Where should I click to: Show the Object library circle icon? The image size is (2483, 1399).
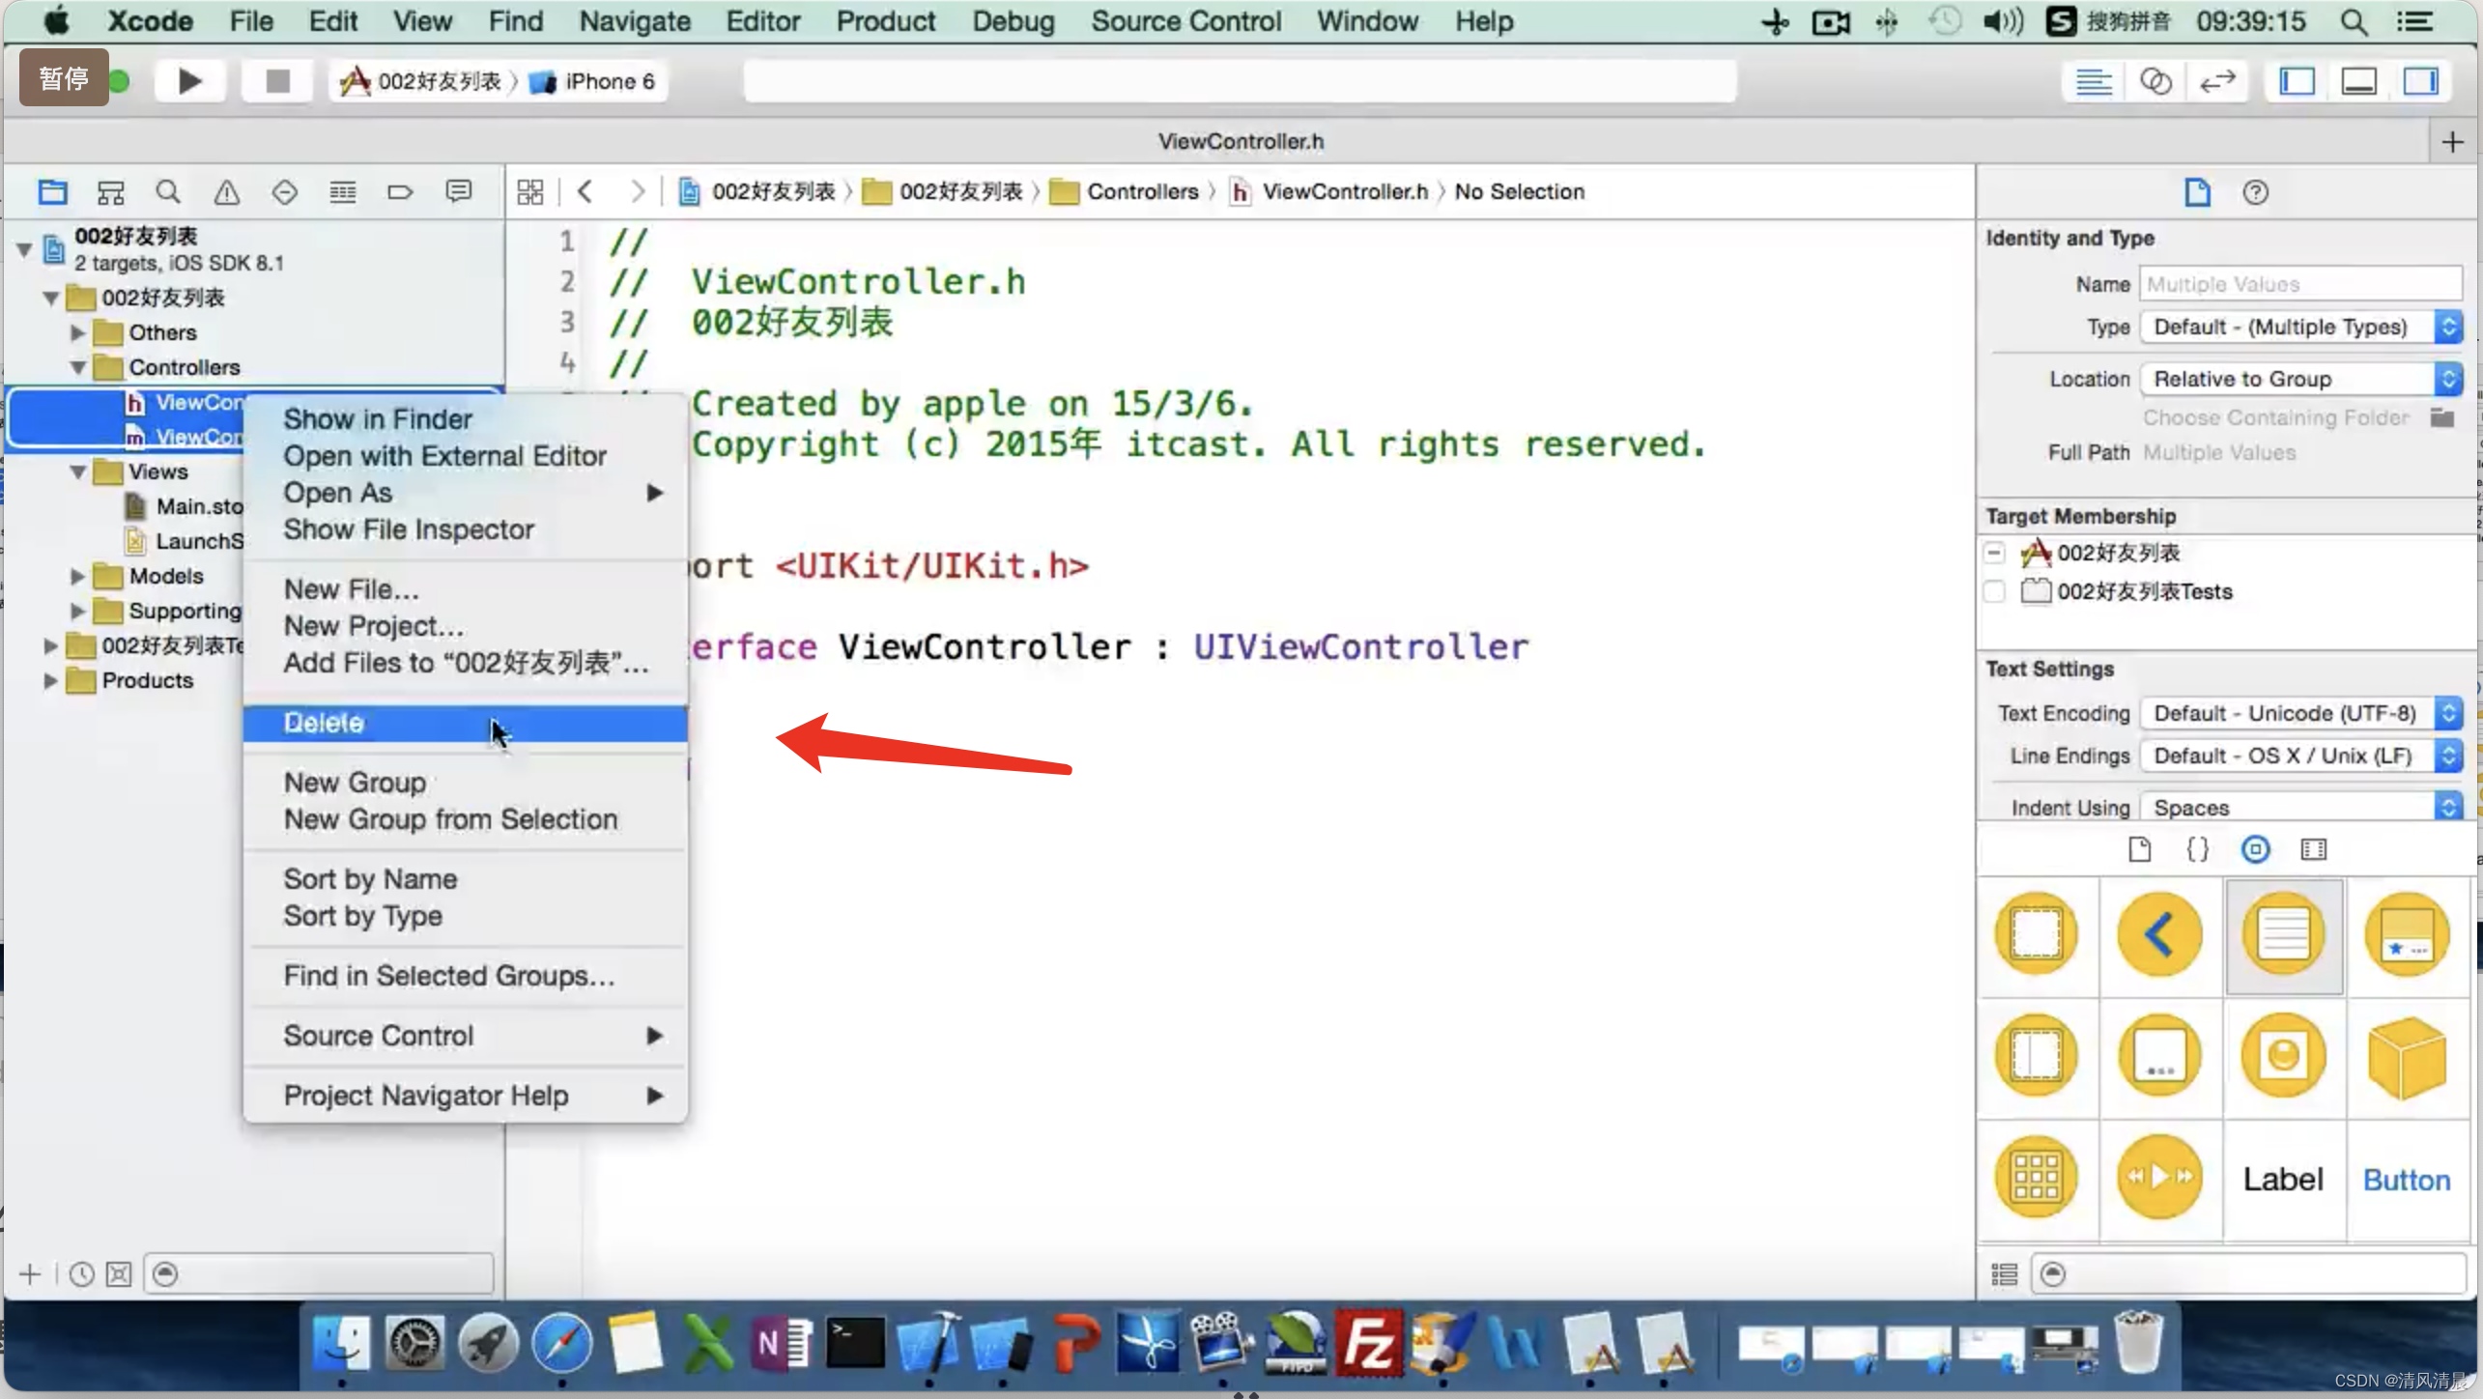pyautogui.click(x=2255, y=849)
